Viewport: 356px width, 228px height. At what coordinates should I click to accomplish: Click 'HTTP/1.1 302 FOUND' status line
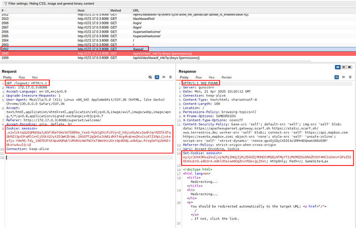click(x=200, y=83)
